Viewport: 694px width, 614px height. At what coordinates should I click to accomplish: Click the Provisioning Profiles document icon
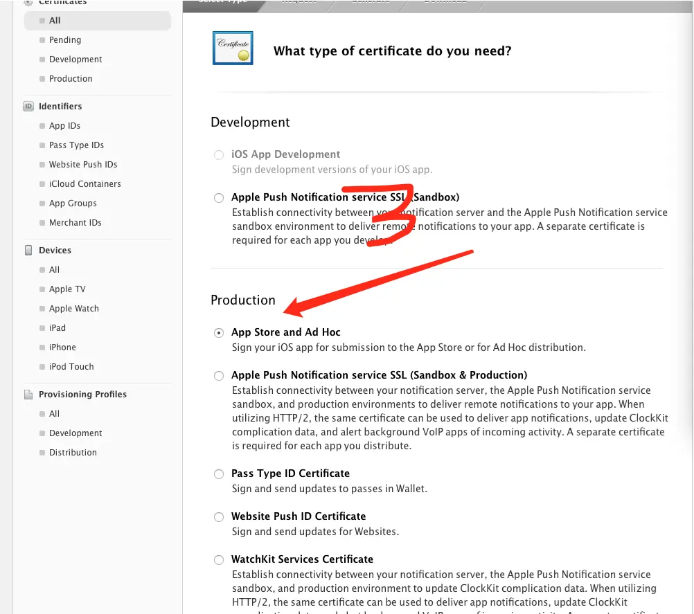[x=28, y=395]
